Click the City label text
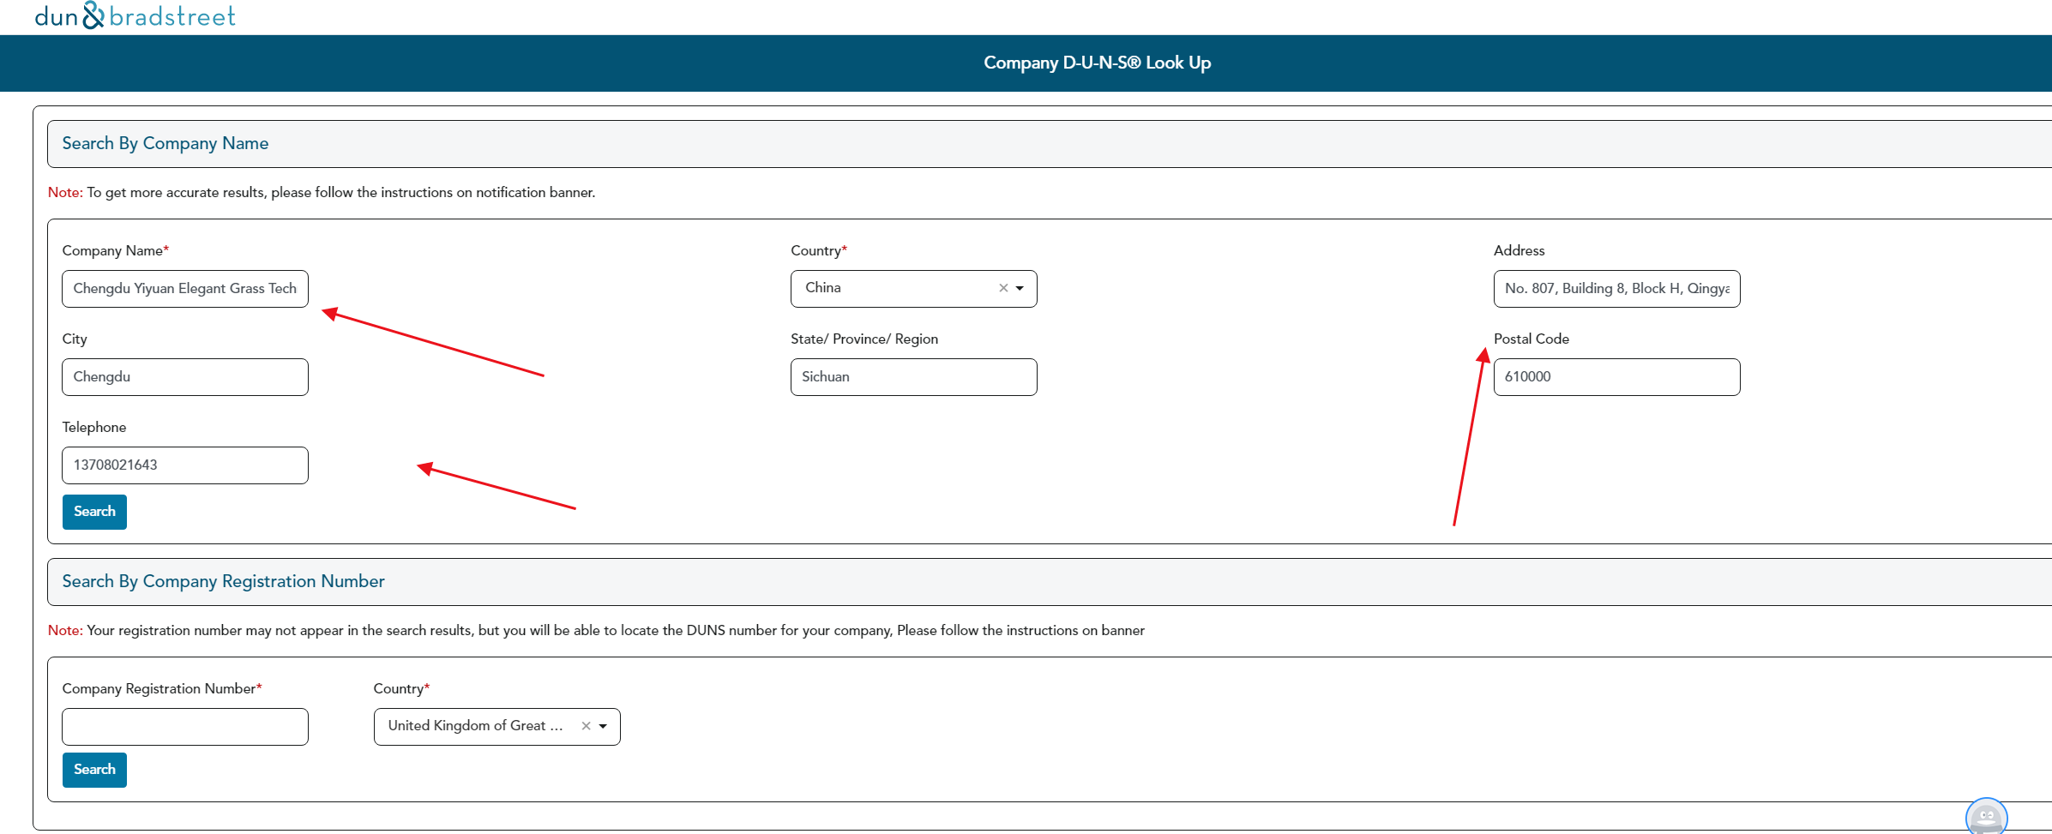Image resolution: width=2052 pixels, height=834 pixels. pos(75,339)
